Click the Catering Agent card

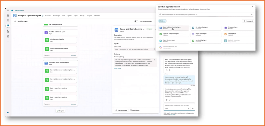(x=238, y=34)
